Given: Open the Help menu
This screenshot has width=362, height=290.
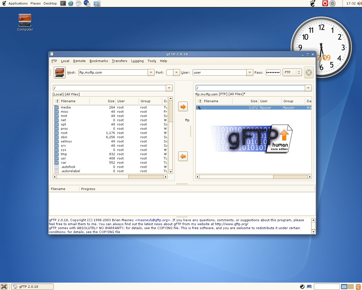Looking at the screenshot, I should [163, 61].
